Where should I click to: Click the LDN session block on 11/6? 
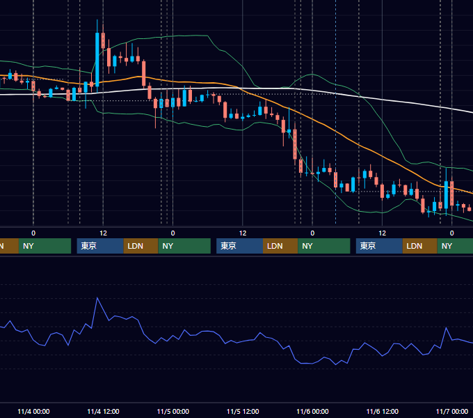click(420, 246)
